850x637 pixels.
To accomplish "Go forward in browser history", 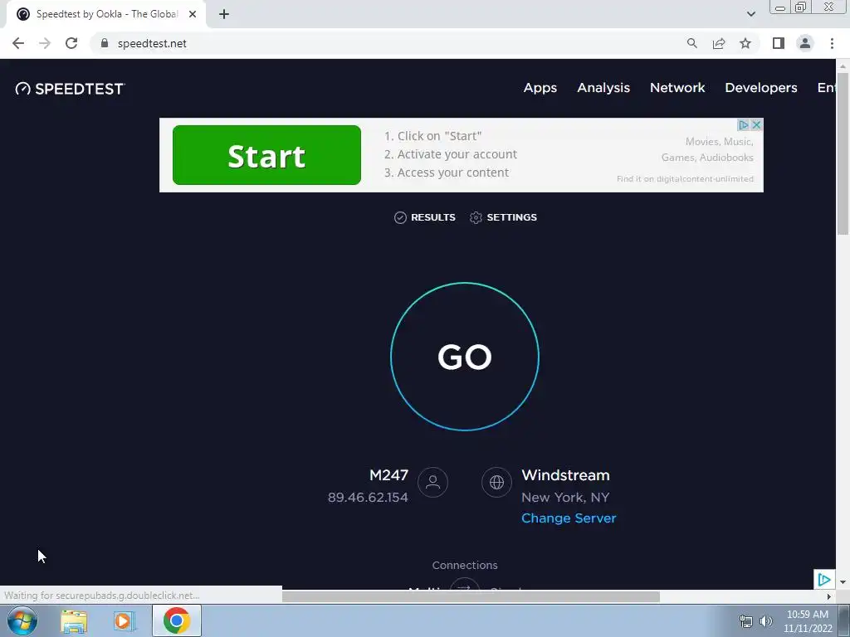I will click(x=45, y=43).
